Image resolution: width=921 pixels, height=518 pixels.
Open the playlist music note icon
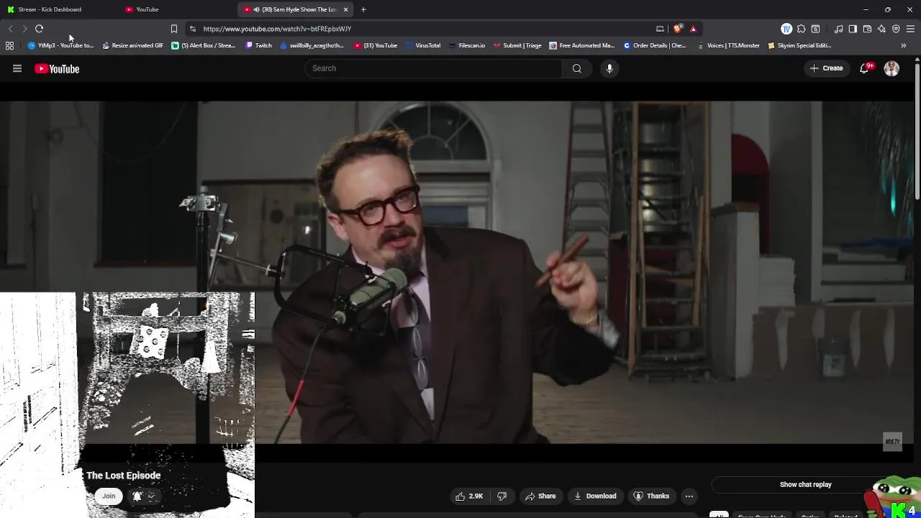pyautogui.click(x=838, y=29)
